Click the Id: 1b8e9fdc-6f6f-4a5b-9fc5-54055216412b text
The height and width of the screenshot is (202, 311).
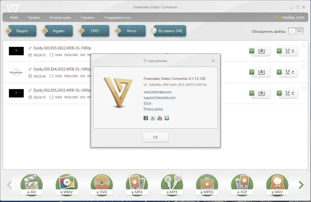(x=175, y=85)
